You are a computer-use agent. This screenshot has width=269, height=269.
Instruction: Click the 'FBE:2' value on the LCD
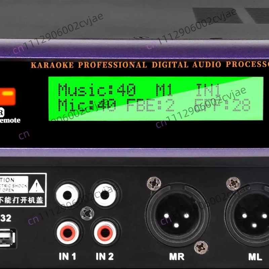[x=150, y=105]
